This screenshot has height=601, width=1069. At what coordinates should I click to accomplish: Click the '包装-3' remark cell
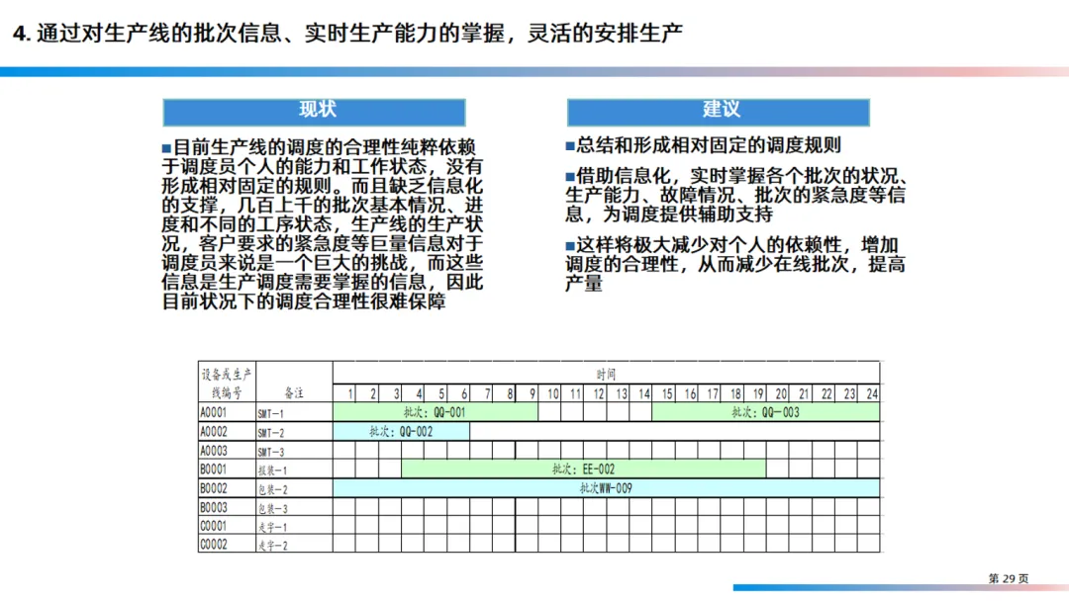[294, 507]
